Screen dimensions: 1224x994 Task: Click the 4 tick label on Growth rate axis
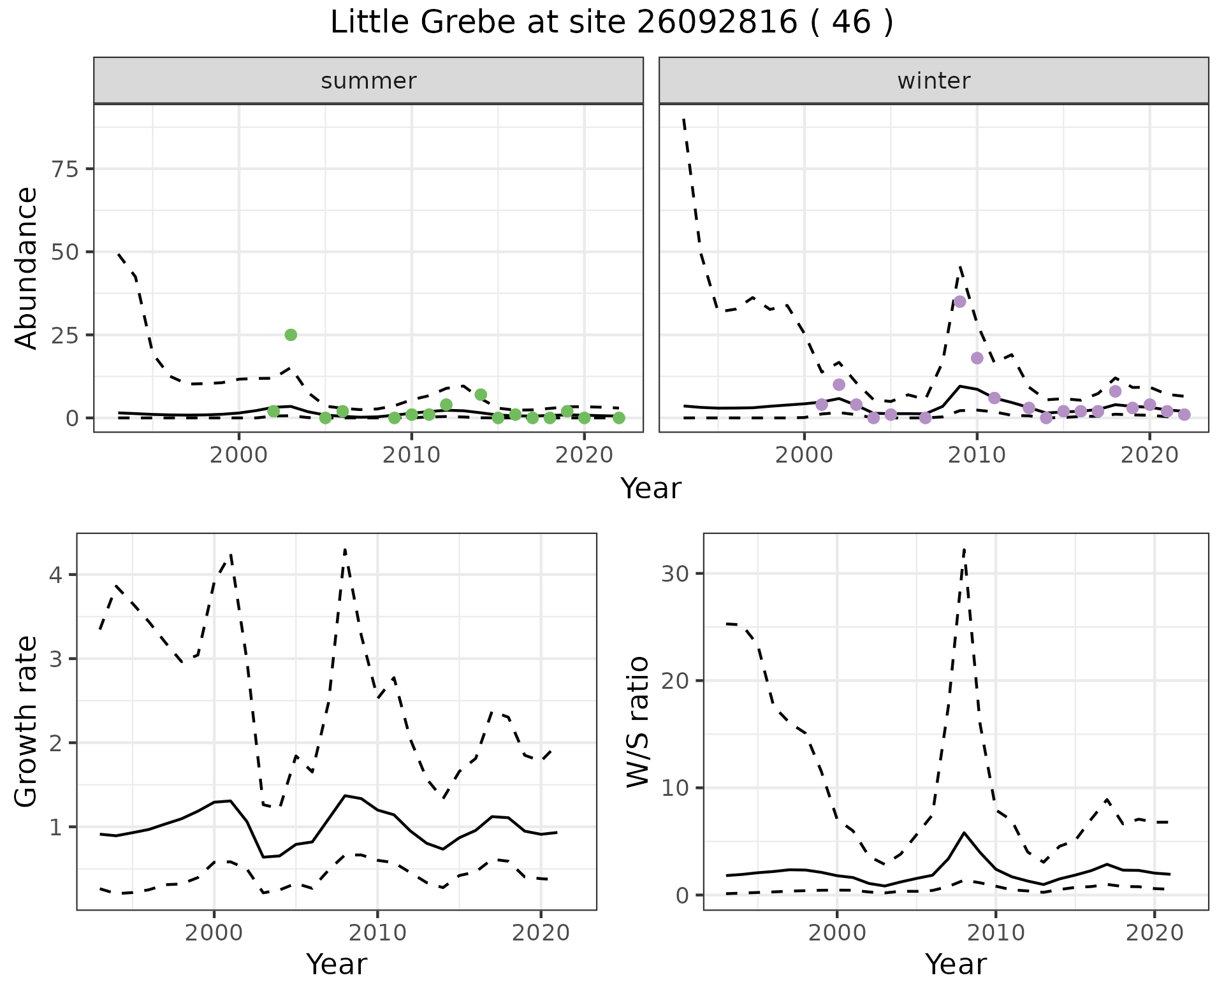(x=55, y=575)
